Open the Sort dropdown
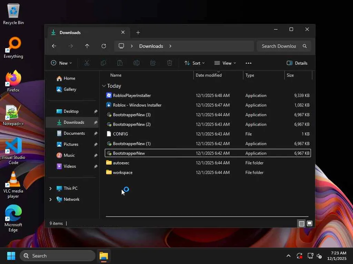353x264 pixels. pyautogui.click(x=194, y=63)
